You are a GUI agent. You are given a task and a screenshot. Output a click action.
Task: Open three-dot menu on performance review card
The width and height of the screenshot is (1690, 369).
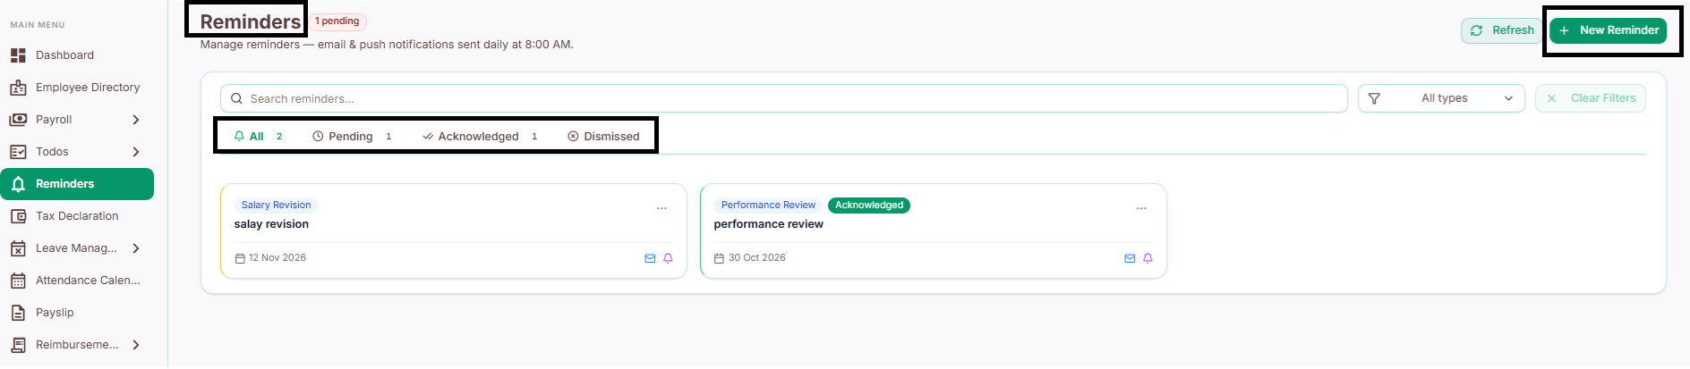tap(1141, 208)
